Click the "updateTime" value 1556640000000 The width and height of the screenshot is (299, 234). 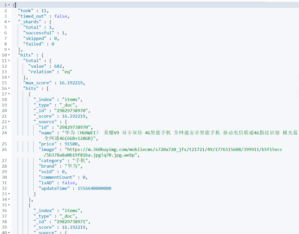94,188
